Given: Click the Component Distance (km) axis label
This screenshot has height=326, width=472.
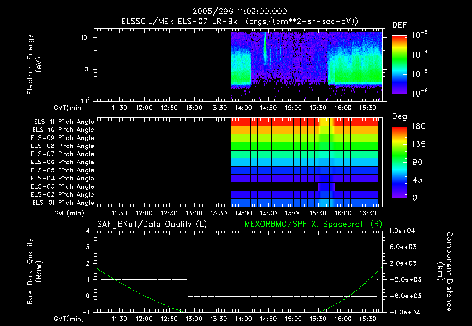Looking at the screenshot, I should 445,272.
